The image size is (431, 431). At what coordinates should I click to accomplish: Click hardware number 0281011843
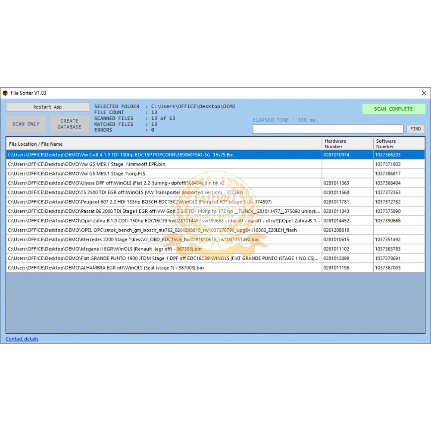[336, 211]
